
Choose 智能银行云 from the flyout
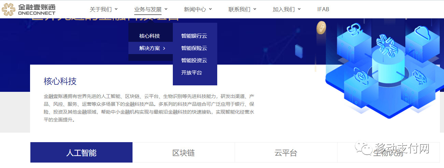click(194, 36)
